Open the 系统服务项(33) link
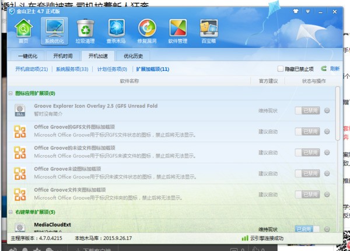The height and width of the screenshot is (251, 350). point(72,69)
